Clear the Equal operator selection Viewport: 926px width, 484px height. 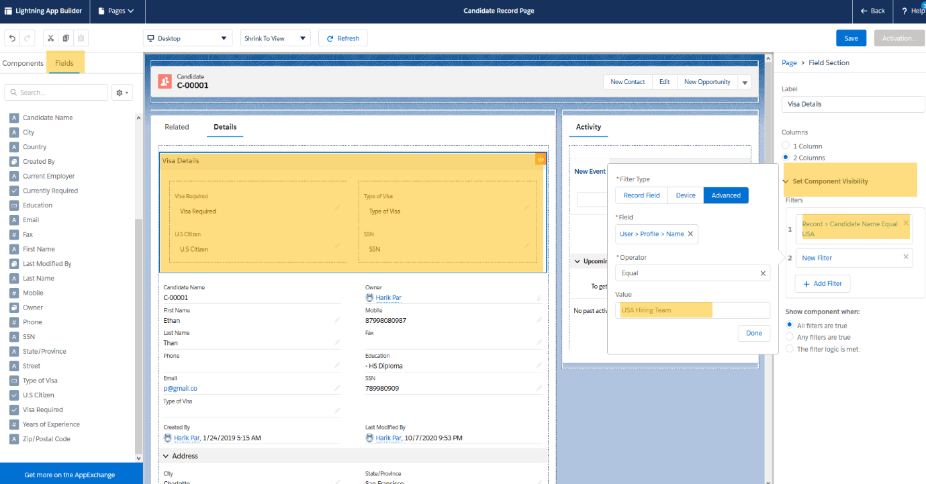point(763,273)
